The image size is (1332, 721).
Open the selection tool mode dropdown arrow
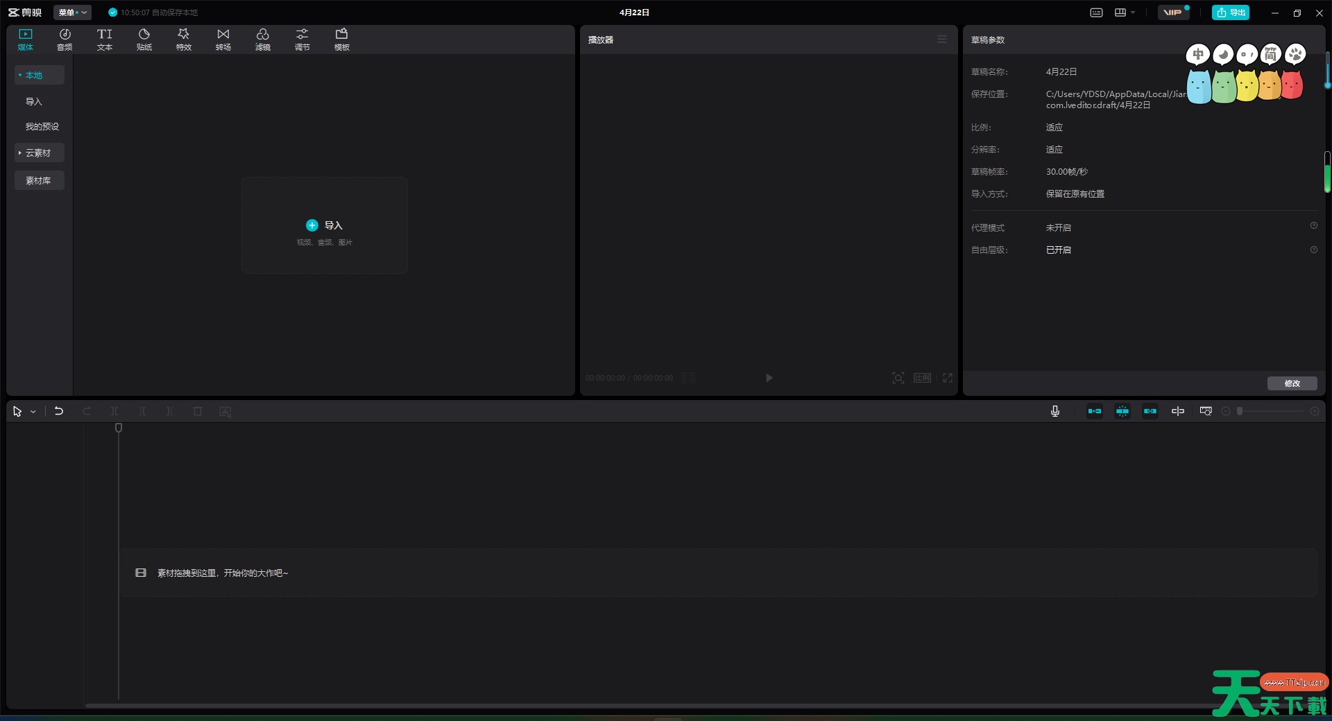[33, 412]
